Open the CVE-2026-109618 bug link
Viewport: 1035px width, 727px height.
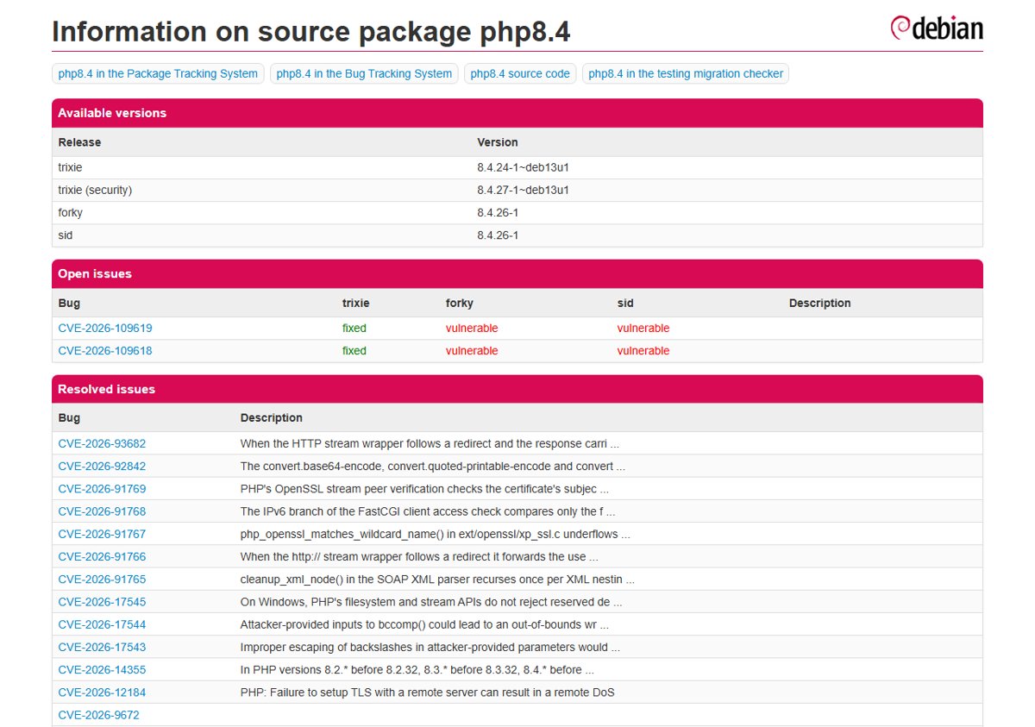pos(105,351)
